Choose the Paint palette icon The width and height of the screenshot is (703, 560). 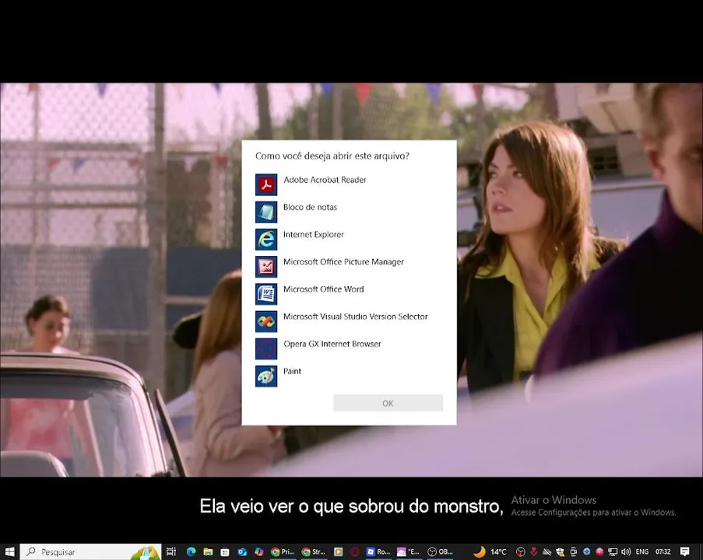[266, 376]
